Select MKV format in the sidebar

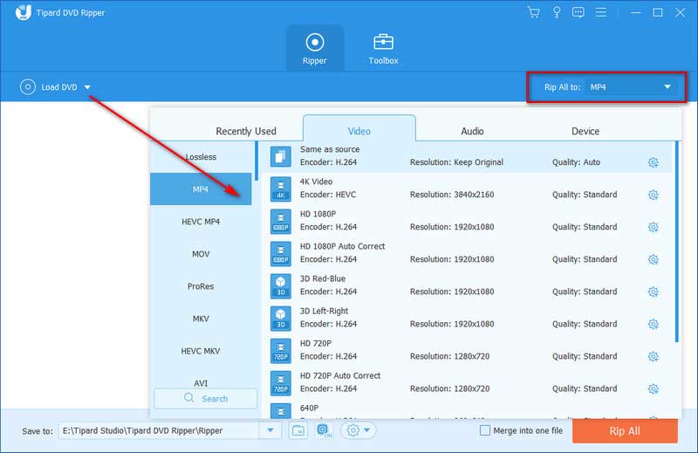coord(201,319)
